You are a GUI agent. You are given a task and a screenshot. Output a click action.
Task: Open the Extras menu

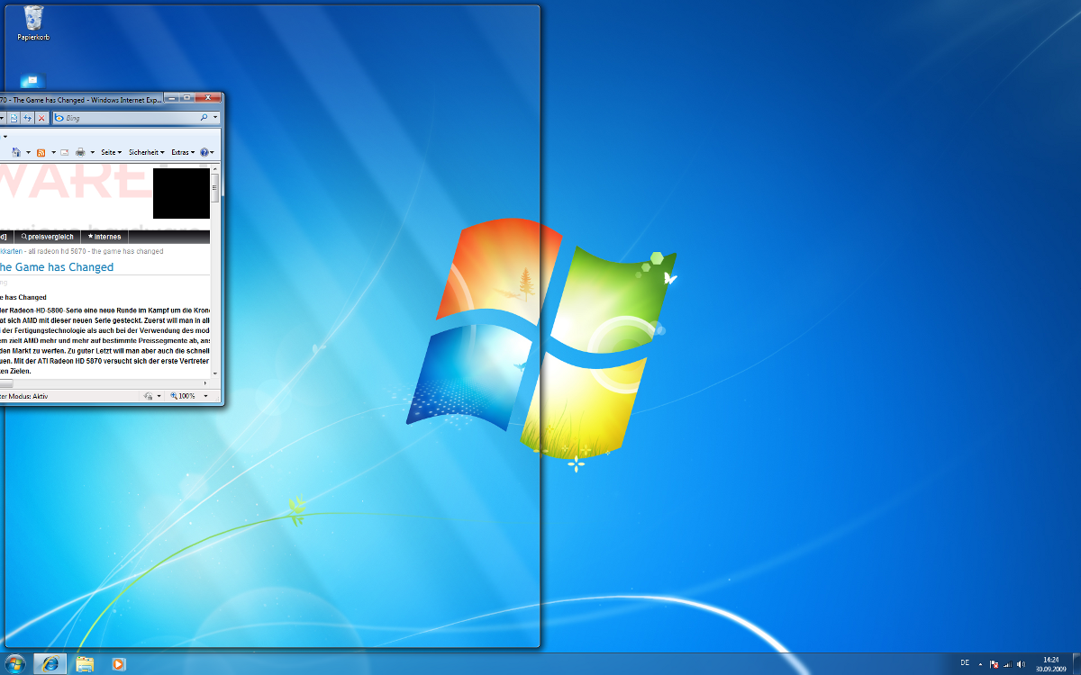(x=183, y=152)
